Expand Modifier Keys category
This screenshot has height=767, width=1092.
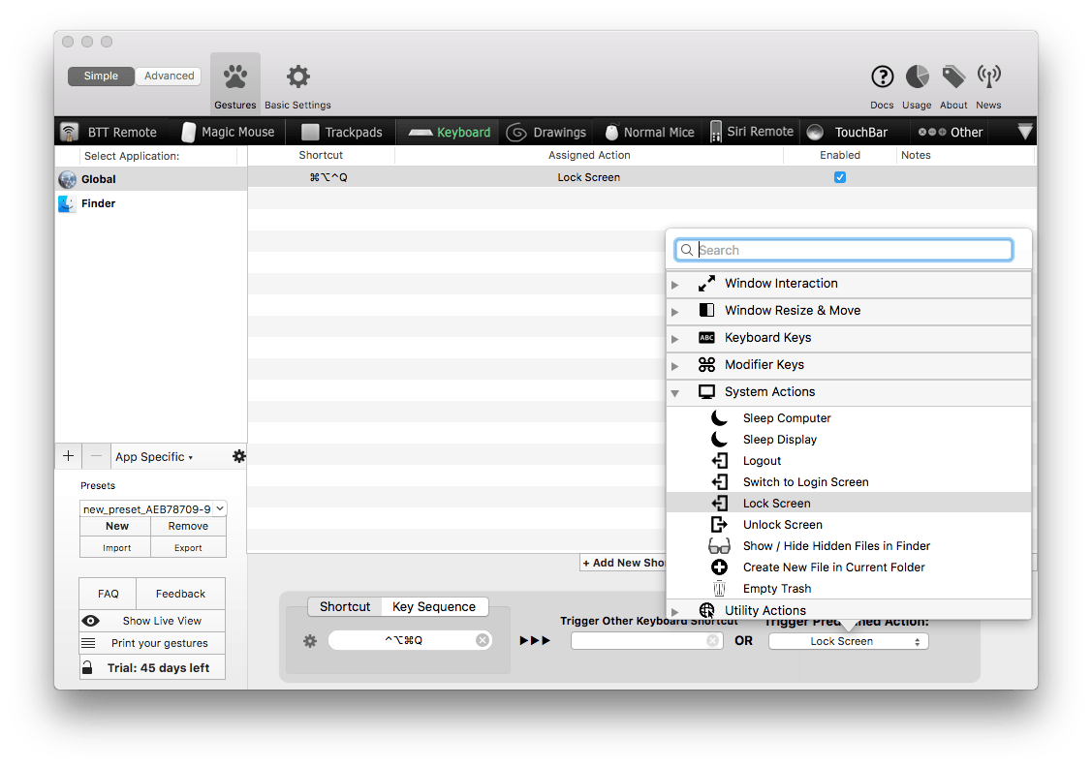point(674,366)
